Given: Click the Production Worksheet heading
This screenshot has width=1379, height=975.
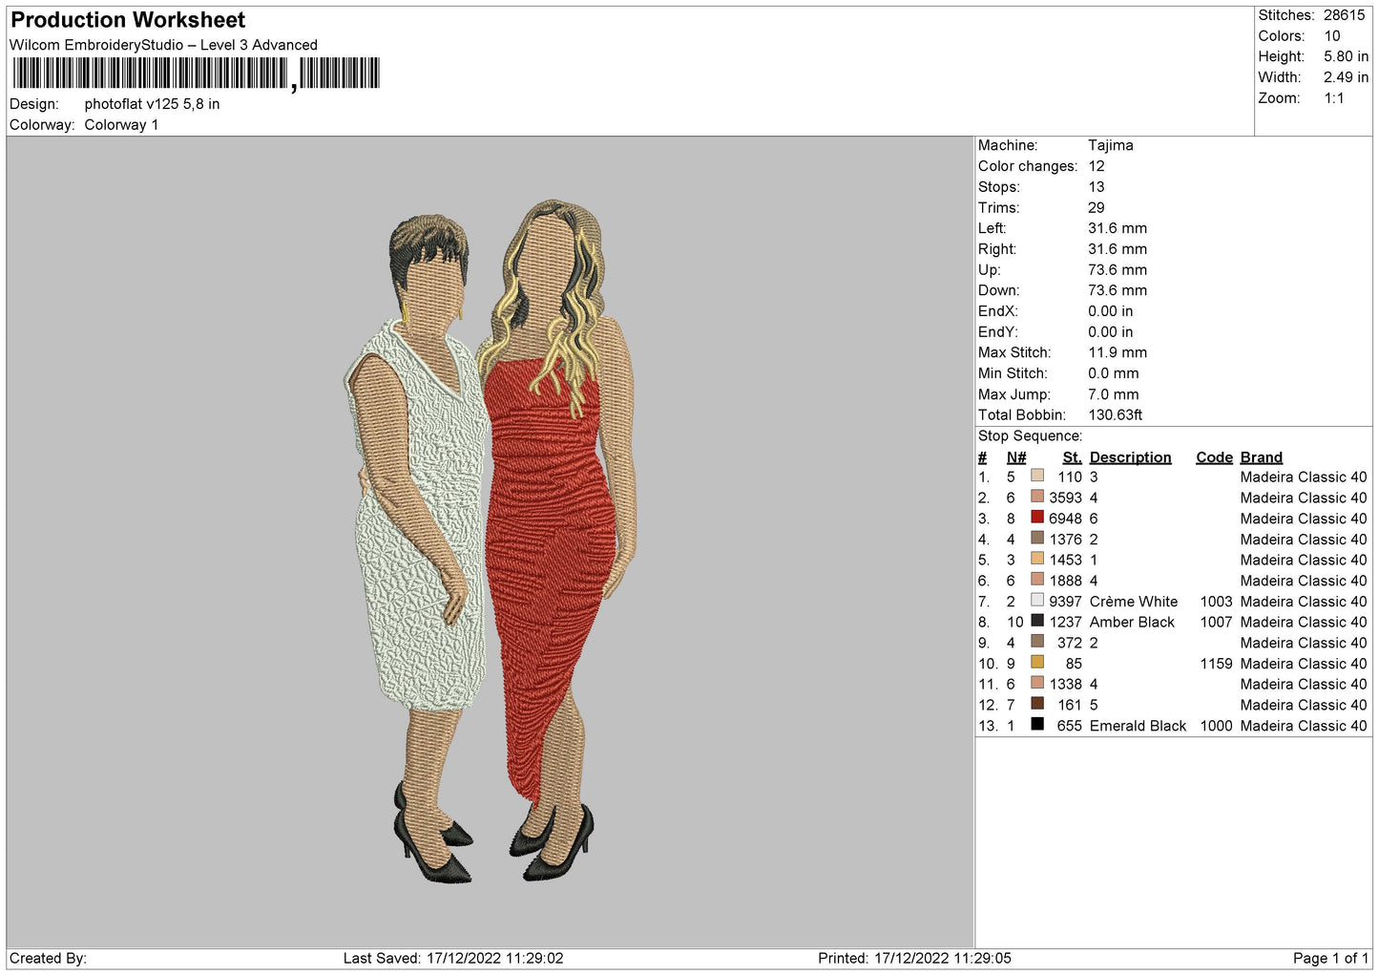Looking at the screenshot, I should tap(128, 20).
